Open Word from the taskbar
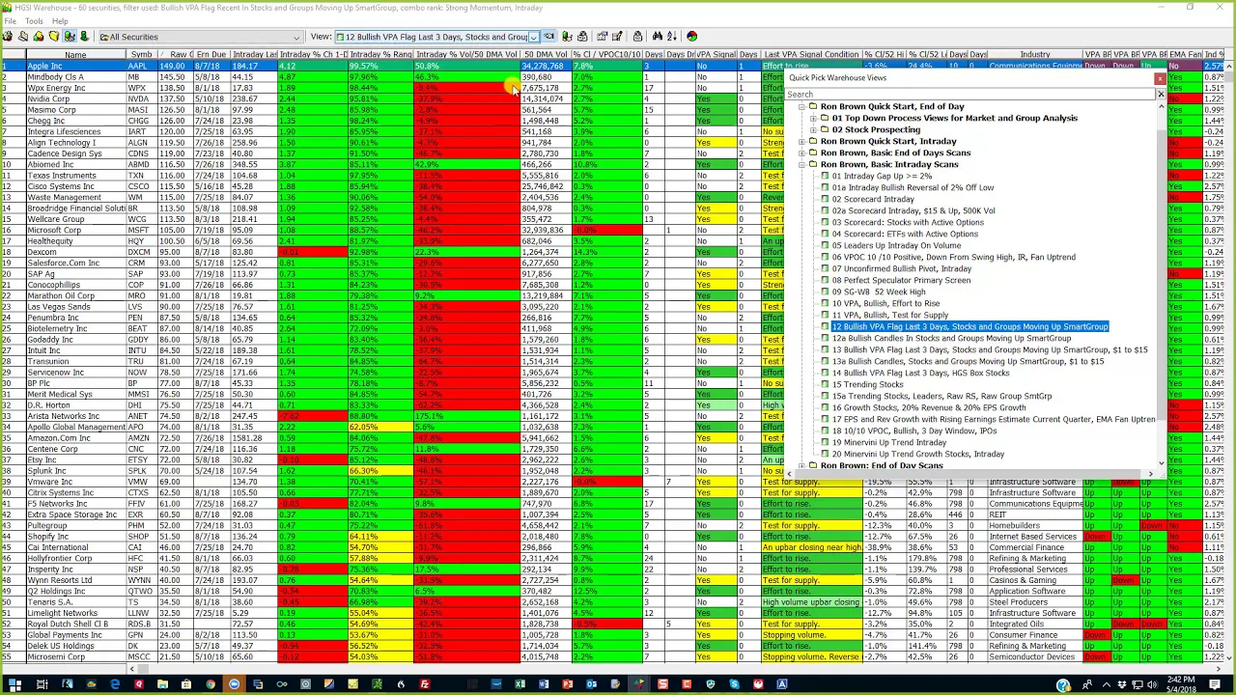The width and height of the screenshot is (1236, 695). [x=543, y=685]
